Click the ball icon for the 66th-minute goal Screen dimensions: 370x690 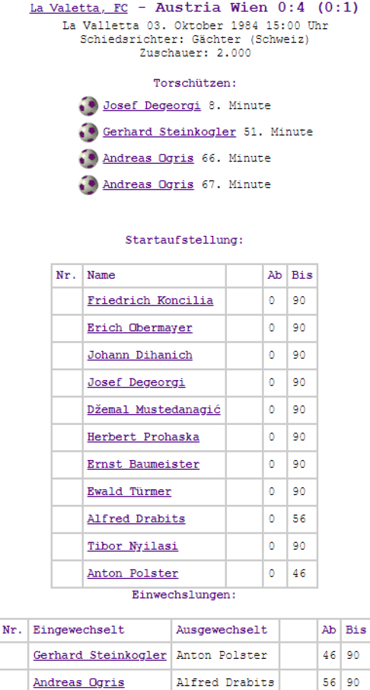[x=88, y=158]
